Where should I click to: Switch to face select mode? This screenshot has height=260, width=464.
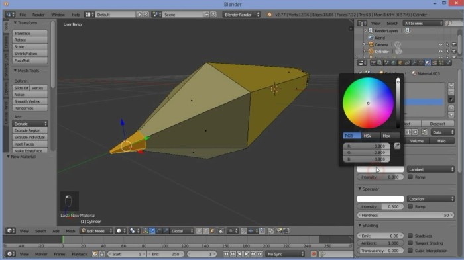(x=212, y=231)
